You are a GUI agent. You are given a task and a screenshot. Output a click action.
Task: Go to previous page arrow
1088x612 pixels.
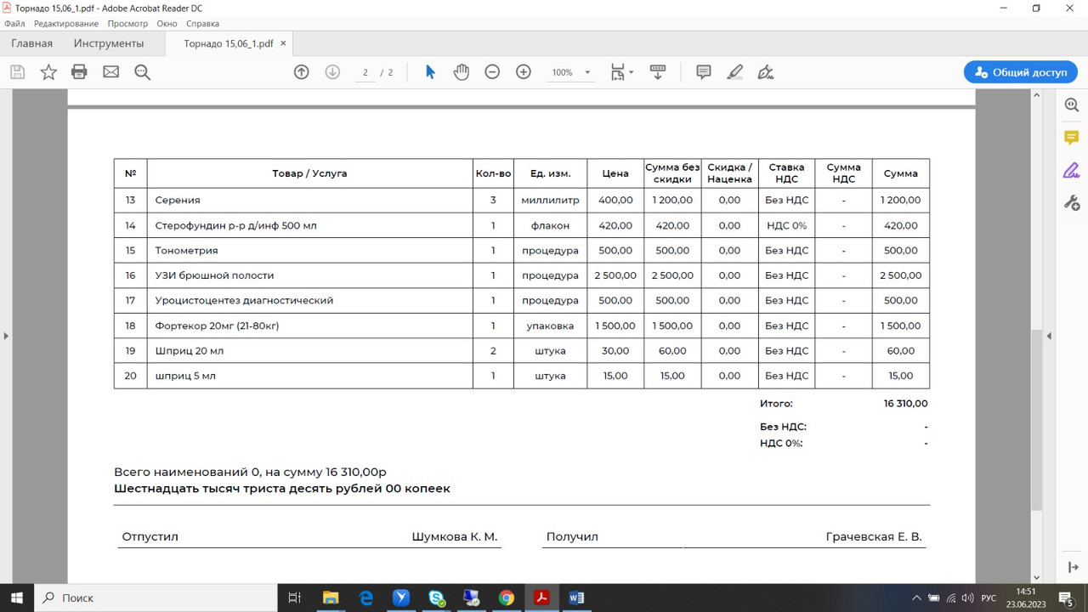tap(301, 72)
